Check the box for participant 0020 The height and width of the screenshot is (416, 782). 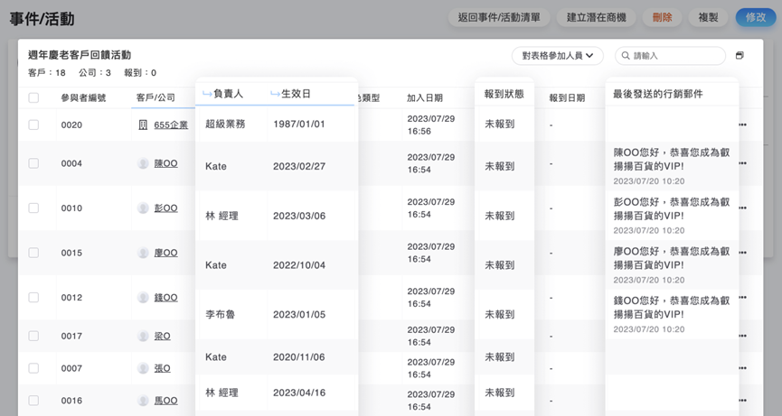click(x=33, y=125)
